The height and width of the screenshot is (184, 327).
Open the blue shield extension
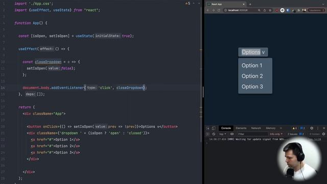coord(288,10)
